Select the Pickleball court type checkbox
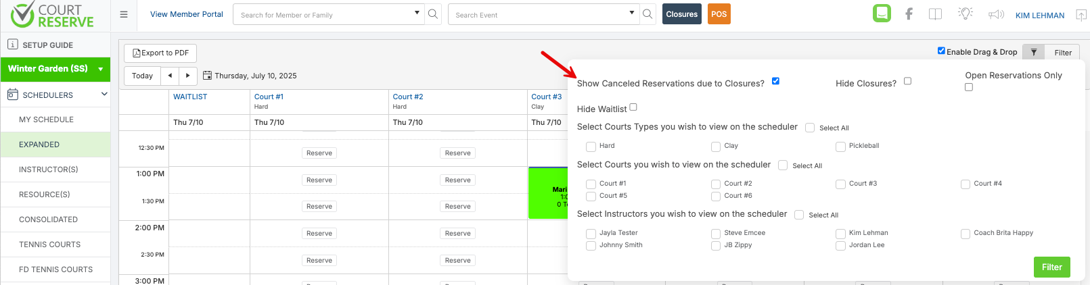Viewport: 1090px width, 285px height. 840,147
